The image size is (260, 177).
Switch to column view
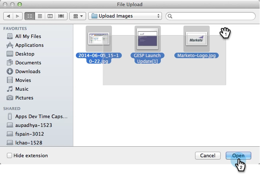coord(50,16)
